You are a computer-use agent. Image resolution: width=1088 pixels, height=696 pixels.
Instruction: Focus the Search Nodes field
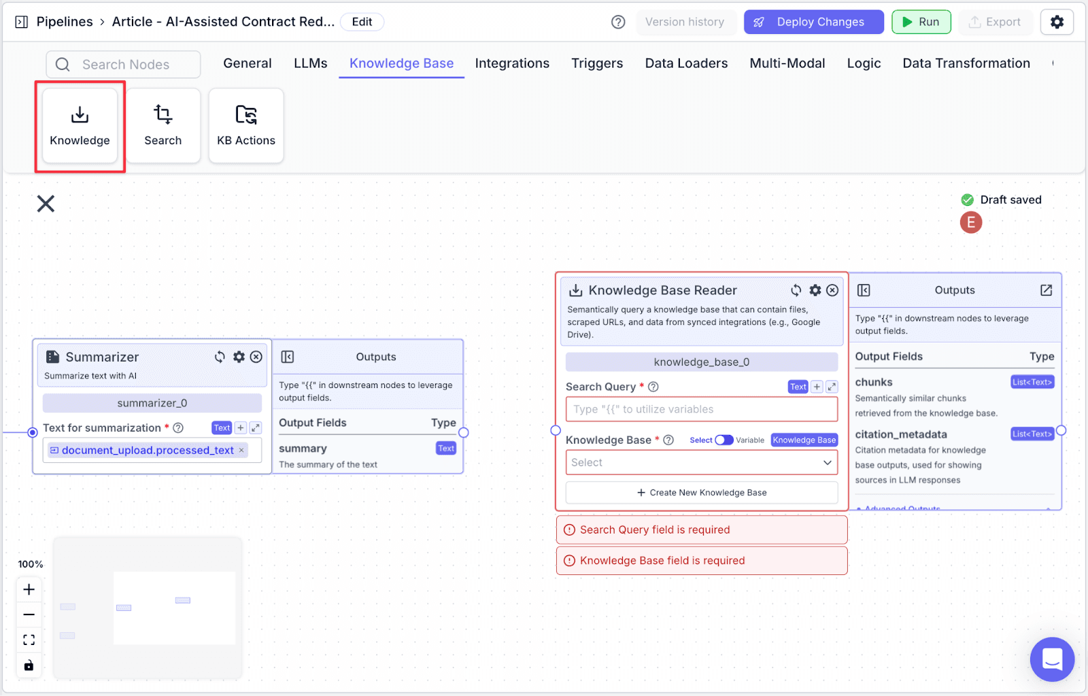(x=123, y=65)
